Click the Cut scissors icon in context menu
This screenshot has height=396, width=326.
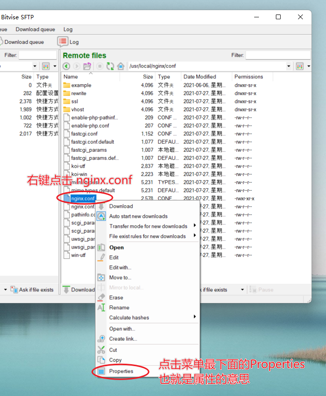(101, 350)
